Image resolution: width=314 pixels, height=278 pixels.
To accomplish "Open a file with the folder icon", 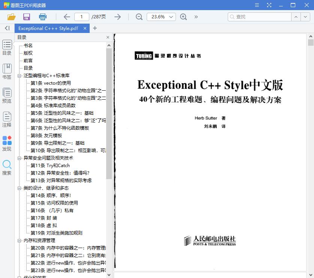I will (11, 17).
